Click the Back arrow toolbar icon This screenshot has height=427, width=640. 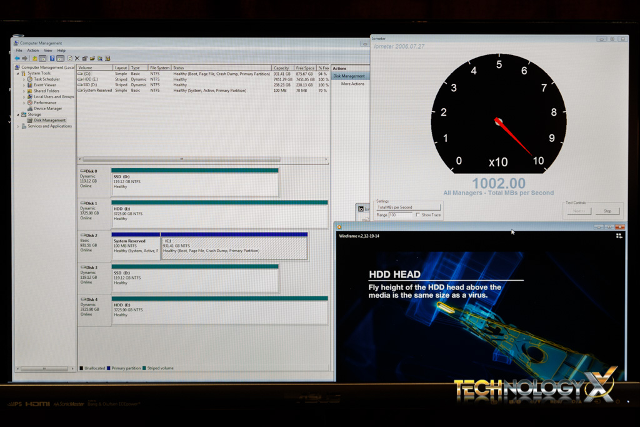pyautogui.click(x=17, y=58)
